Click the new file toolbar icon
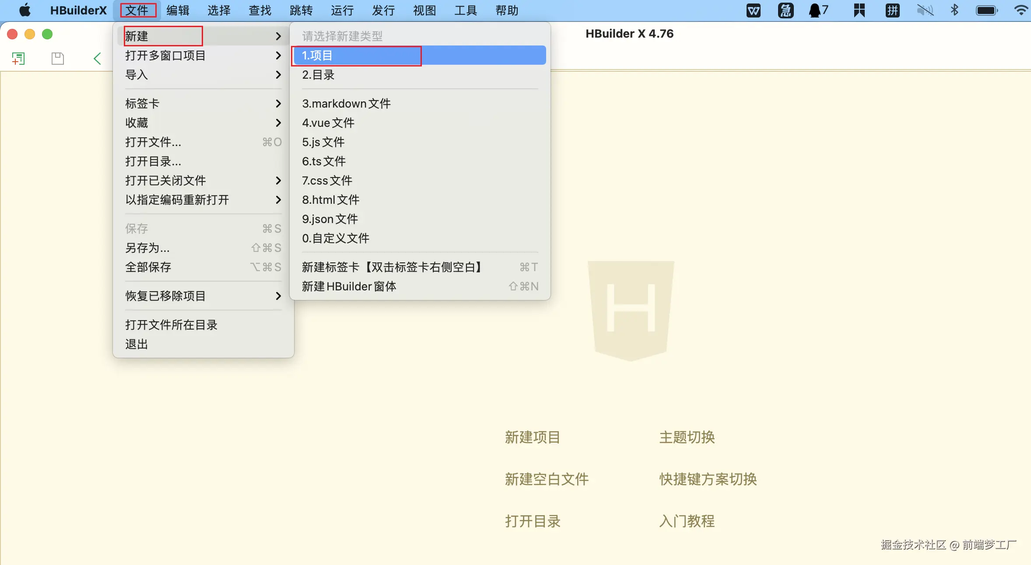The image size is (1031, 565). pyautogui.click(x=18, y=58)
